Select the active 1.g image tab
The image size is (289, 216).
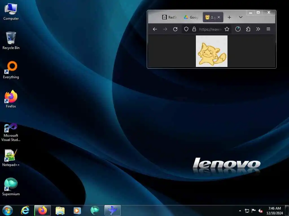coord(210,17)
